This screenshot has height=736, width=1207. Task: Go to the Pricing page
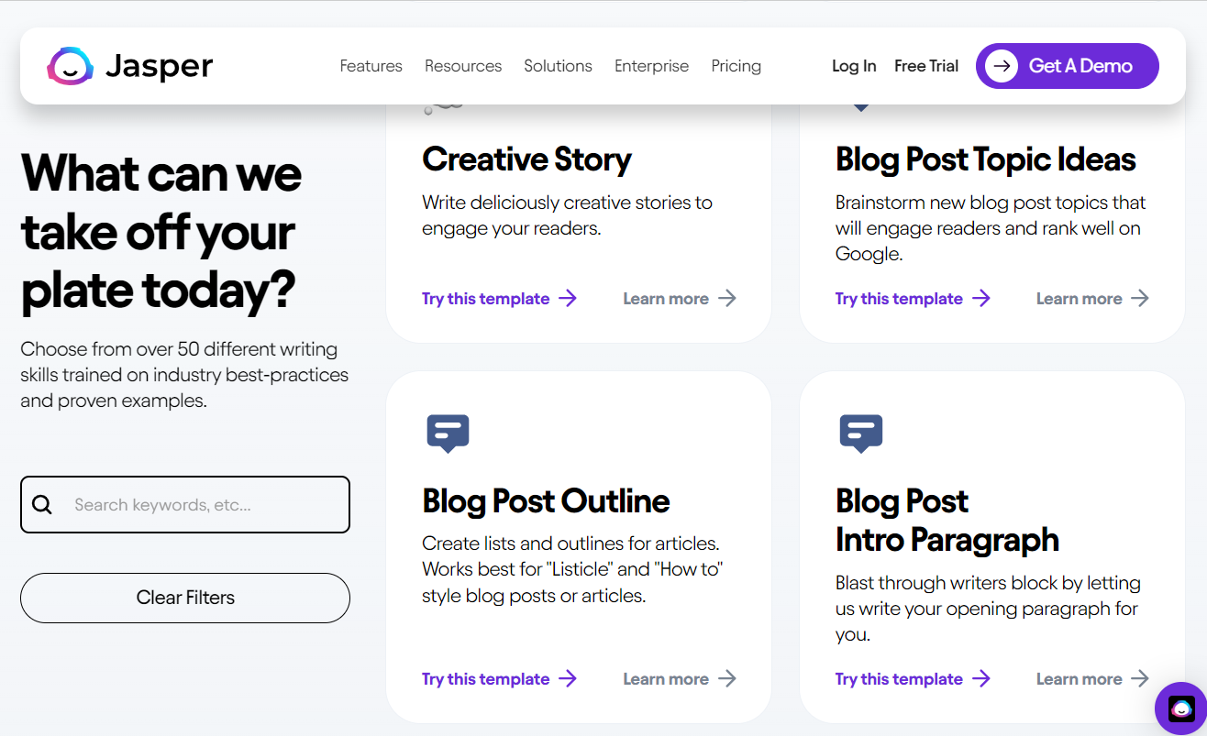(x=736, y=66)
